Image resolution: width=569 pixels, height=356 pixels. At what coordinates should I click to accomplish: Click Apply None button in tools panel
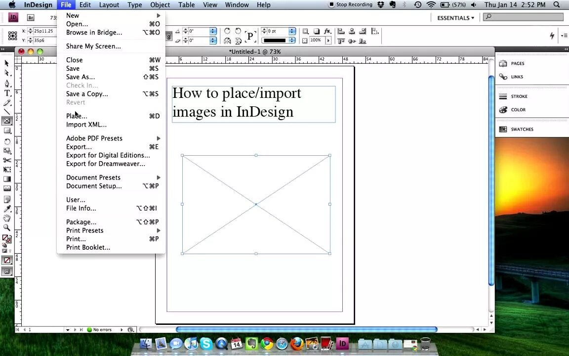tap(7, 261)
